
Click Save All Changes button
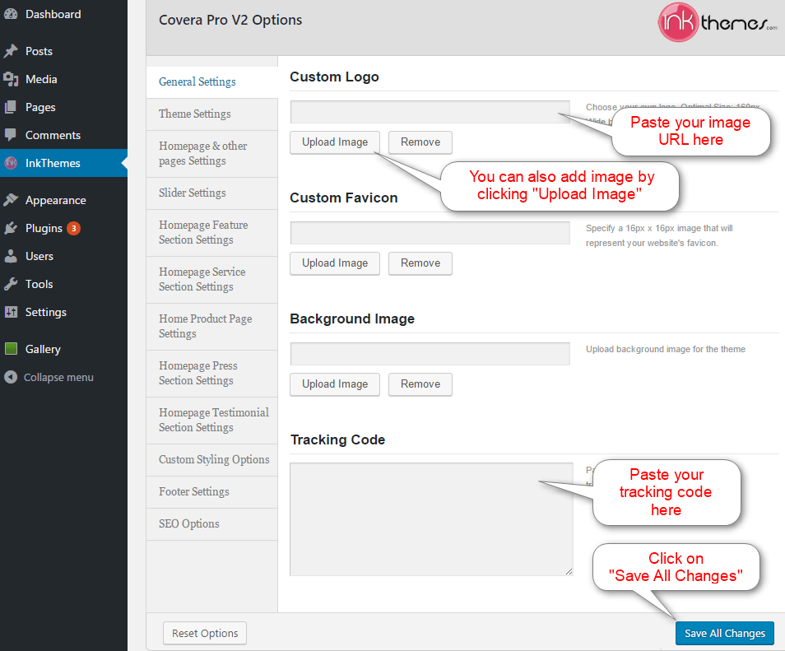pos(725,634)
